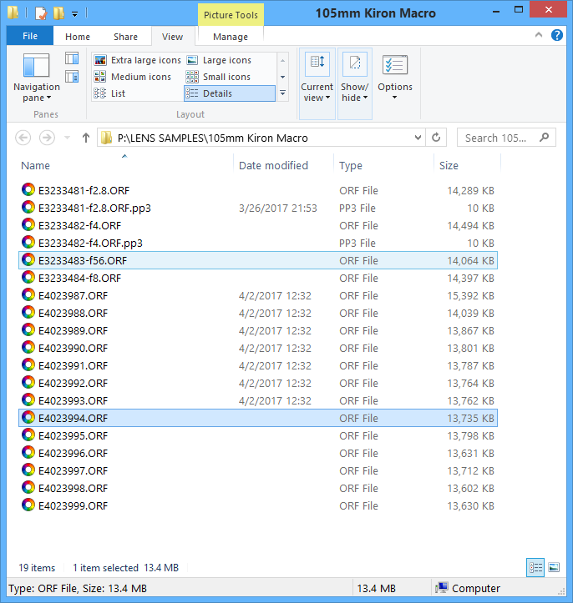The image size is (573, 603).
Task: Select Small icons layout
Action: tap(218, 77)
